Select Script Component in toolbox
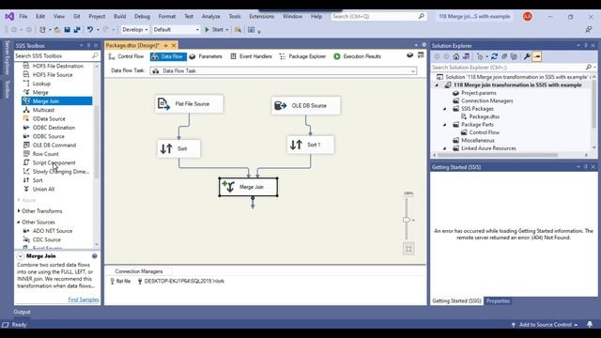 54,162
